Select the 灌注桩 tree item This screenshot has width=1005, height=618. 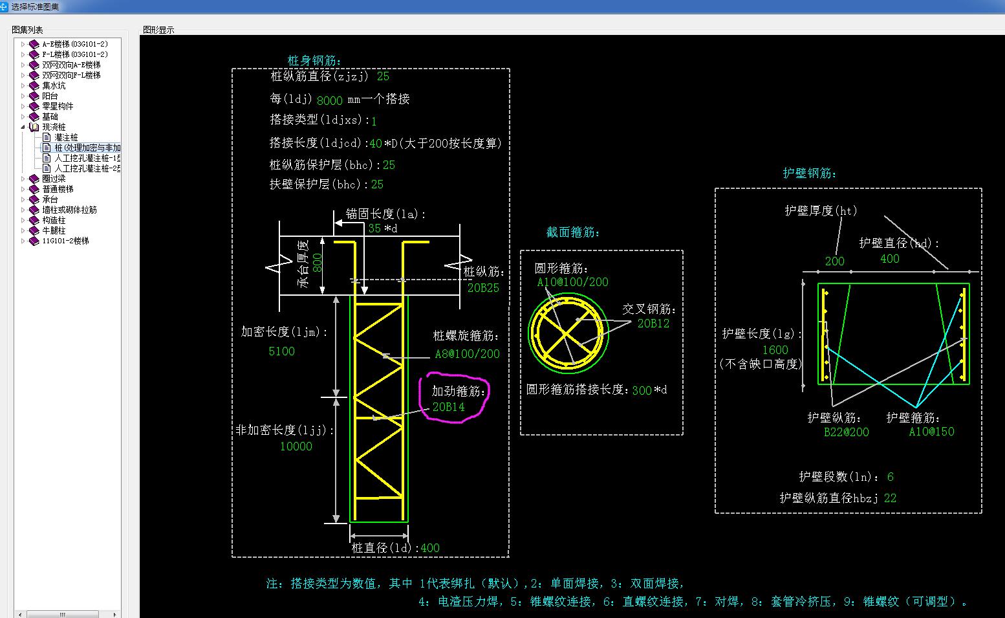click(x=66, y=137)
